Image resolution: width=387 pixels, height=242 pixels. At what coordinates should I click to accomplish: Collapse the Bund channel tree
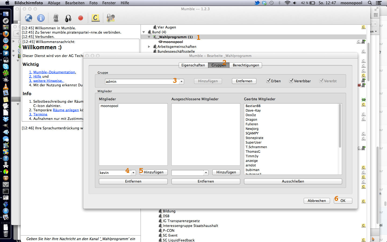coord(144,32)
